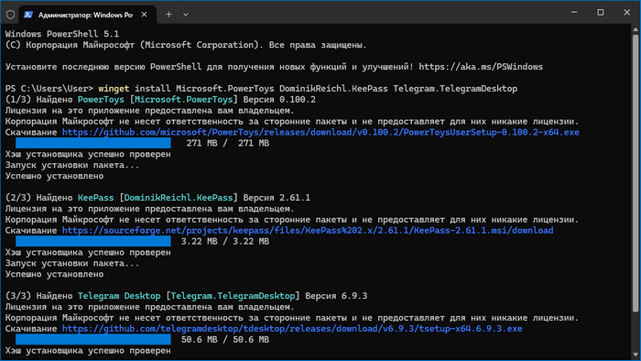
Task: Click 'DominikReichl.KeePass' in cyan brackets
Action: coord(179,198)
